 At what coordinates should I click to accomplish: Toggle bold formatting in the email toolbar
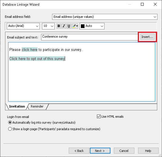(x=59, y=26)
